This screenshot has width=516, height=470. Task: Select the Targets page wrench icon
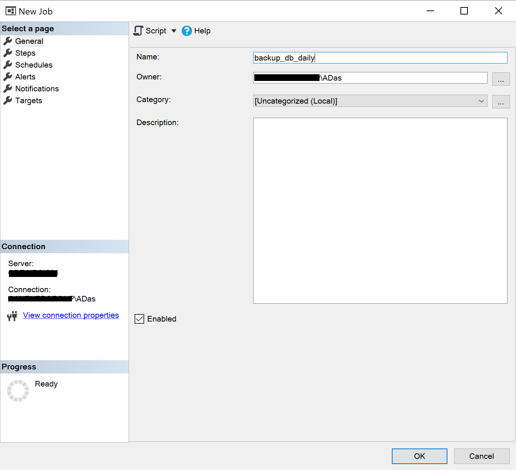[8, 100]
